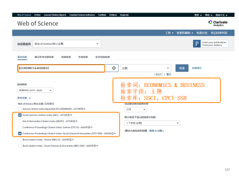
Task: Tick the Book Citation Index-Science (BKCI-S) checkbox
Action: (20, 140)
